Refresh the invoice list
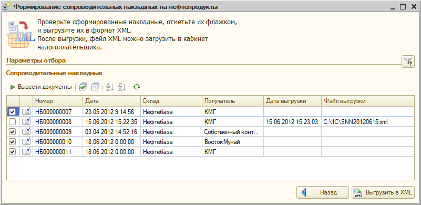Image resolution: width=421 pixels, height=205 pixels. point(137,87)
